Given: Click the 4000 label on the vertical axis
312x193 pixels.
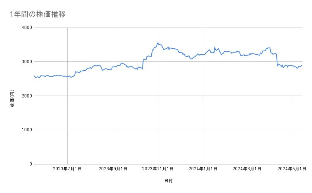Looking at the screenshot, I should point(26,28).
